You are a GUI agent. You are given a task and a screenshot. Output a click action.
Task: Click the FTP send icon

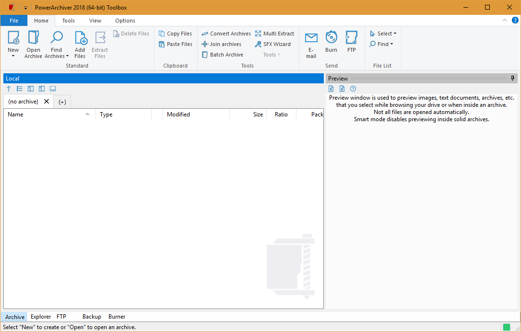coord(352,37)
